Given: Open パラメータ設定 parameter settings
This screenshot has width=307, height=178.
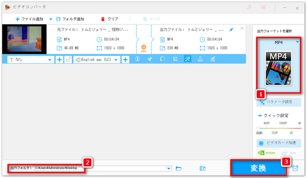Looking at the screenshot, I should pyautogui.click(x=279, y=102).
